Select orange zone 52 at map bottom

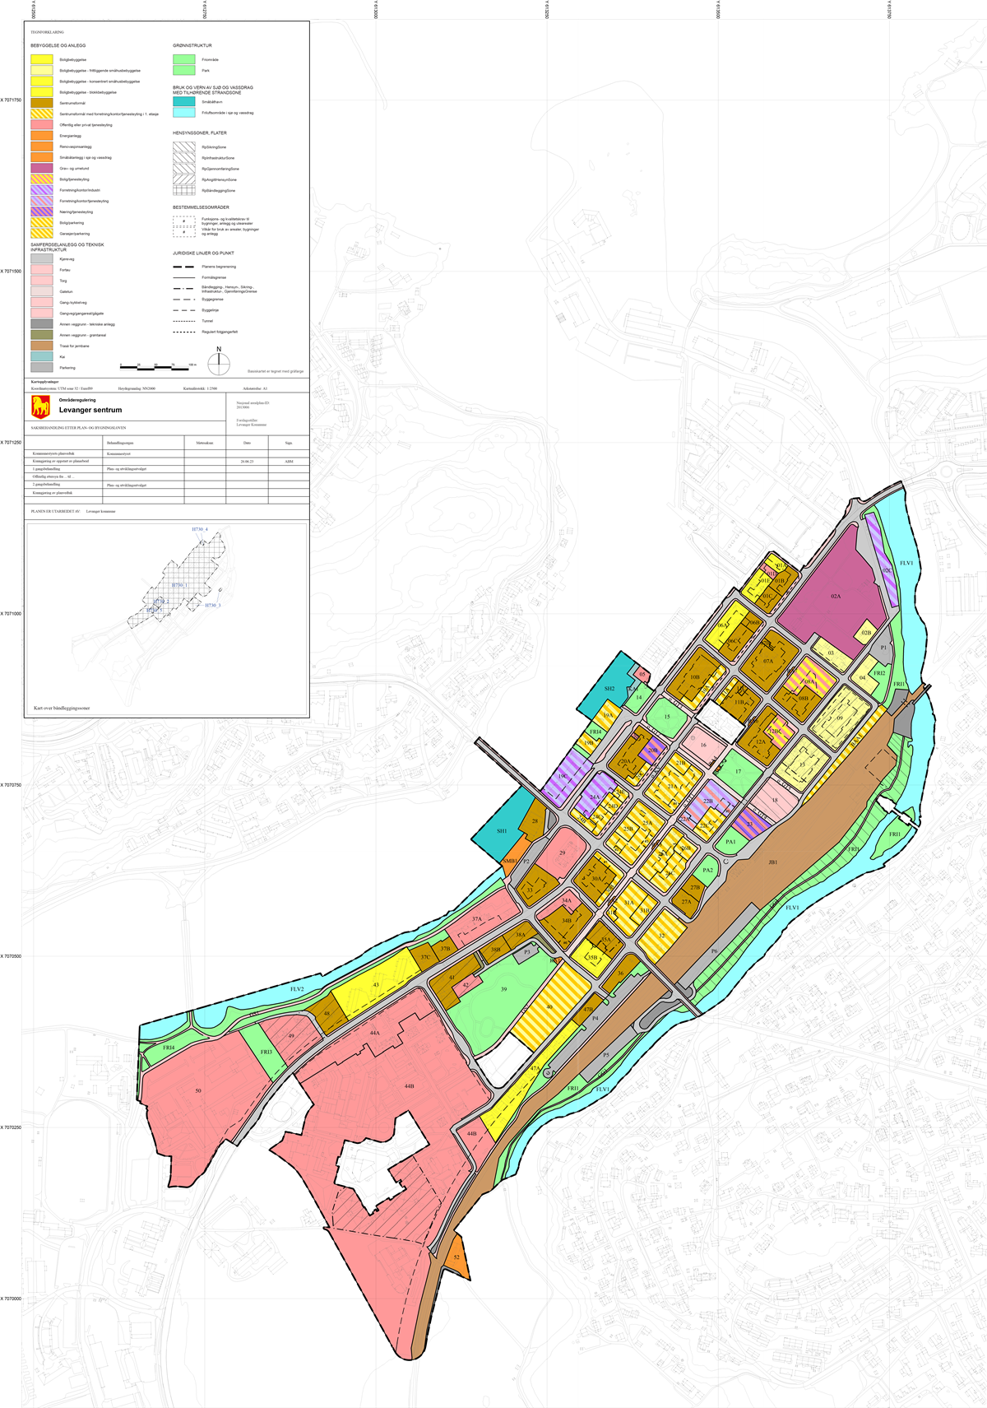457,1258
